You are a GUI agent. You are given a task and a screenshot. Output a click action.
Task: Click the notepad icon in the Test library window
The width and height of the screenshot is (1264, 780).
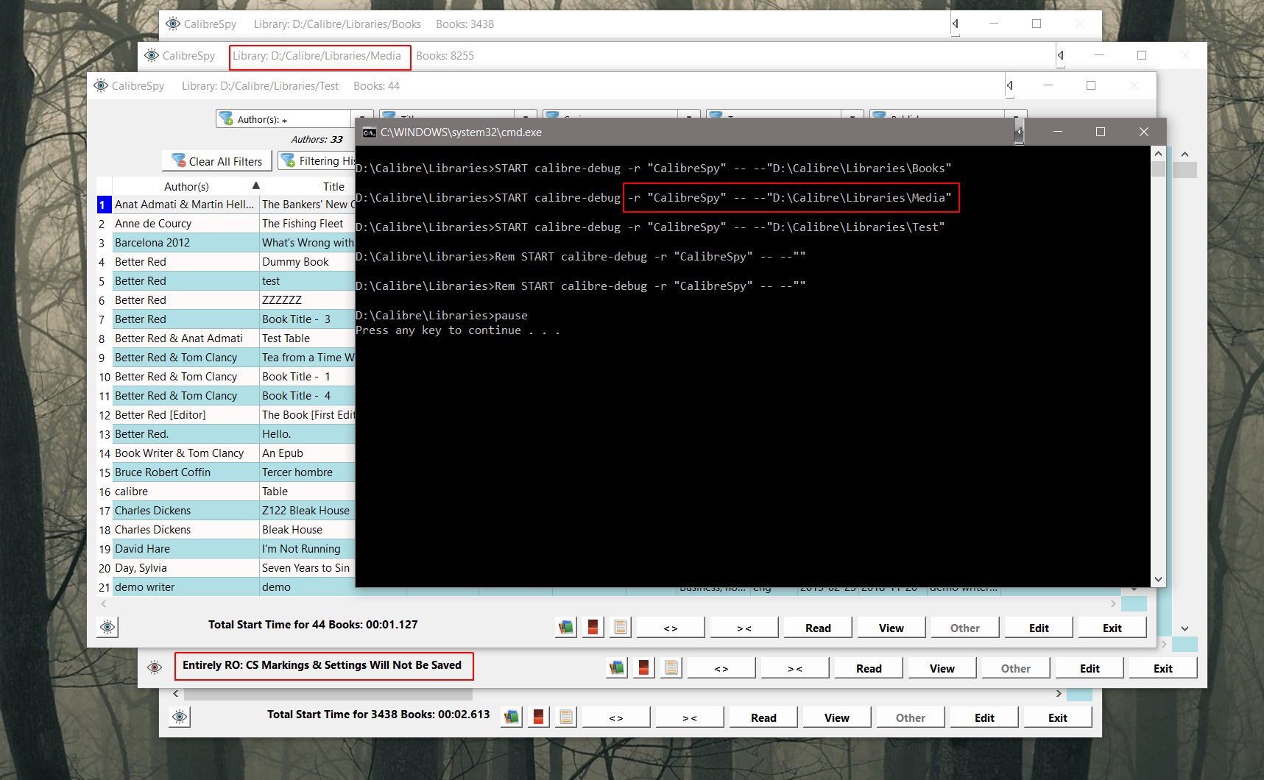(621, 627)
